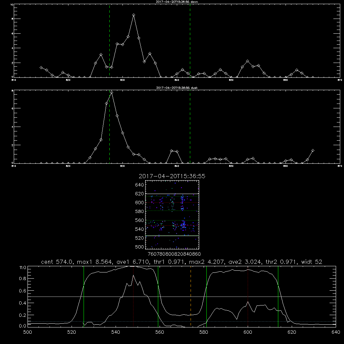Click right green dashed line in dusk plot
Viewport: 344px width, 344px height.
190,127
